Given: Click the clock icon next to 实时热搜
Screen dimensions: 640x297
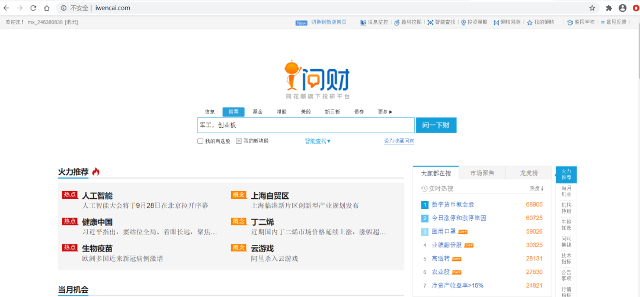Looking at the screenshot, I should [x=424, y=189].
